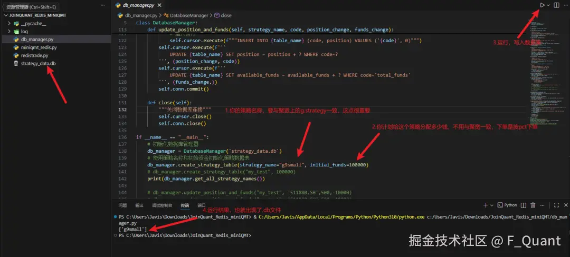Open strategy_data.db in the explorer
Image resolution: width=570 pixels, height=257 pixels.
click(55, 63)
